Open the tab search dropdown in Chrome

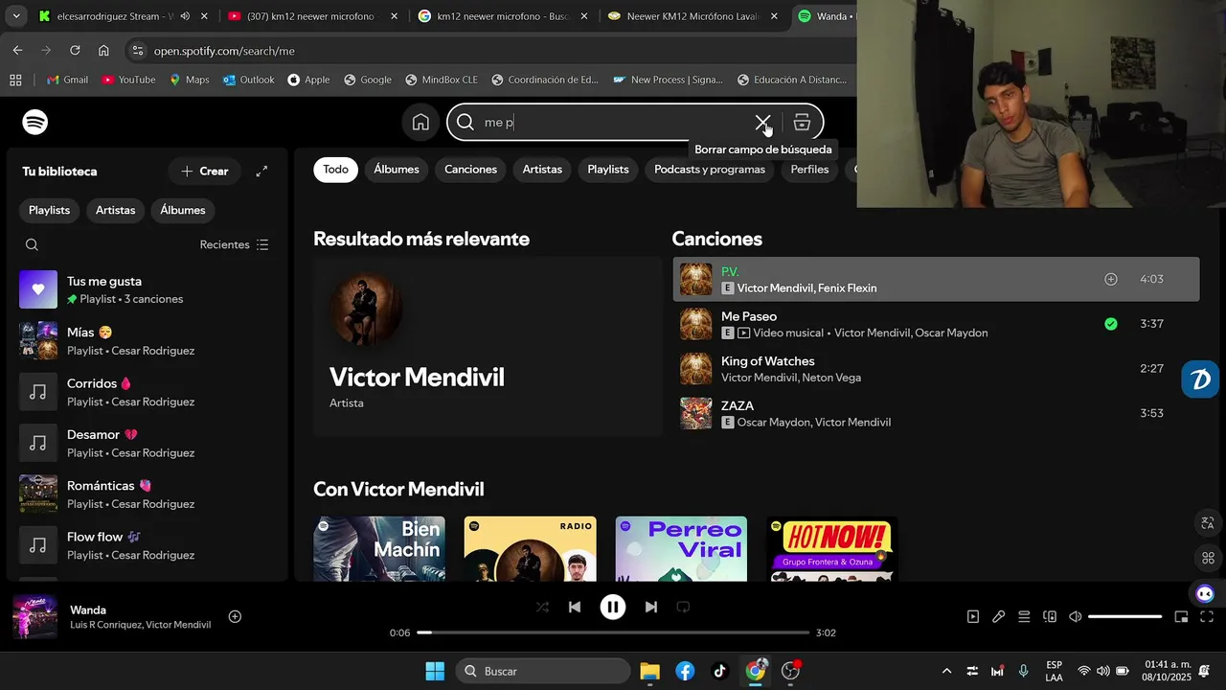[x=16, y=16]
